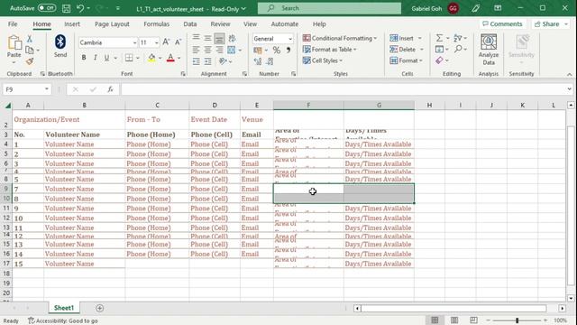Click the Search box in title bar

329,8
